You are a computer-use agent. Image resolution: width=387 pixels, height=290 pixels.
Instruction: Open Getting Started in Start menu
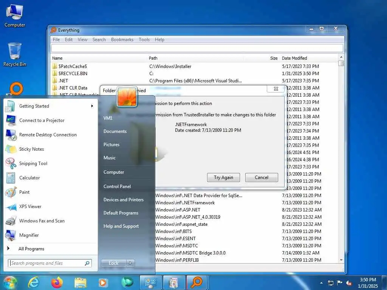tap(50, 106)
